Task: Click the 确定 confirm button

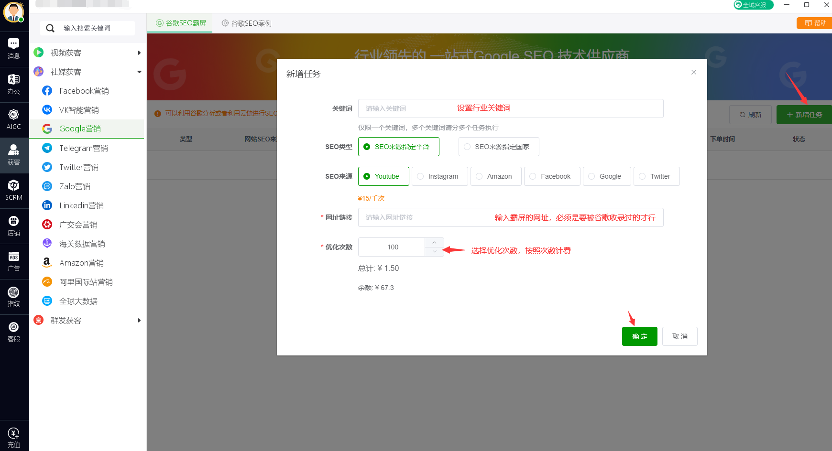Action: pos(639,336)
